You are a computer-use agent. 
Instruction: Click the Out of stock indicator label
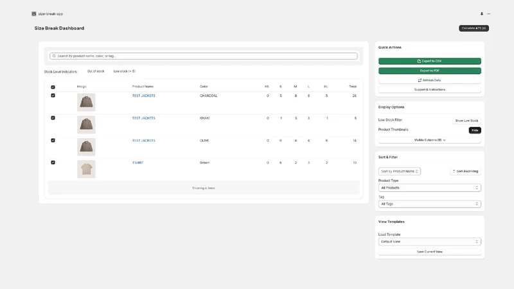[96, 71]
